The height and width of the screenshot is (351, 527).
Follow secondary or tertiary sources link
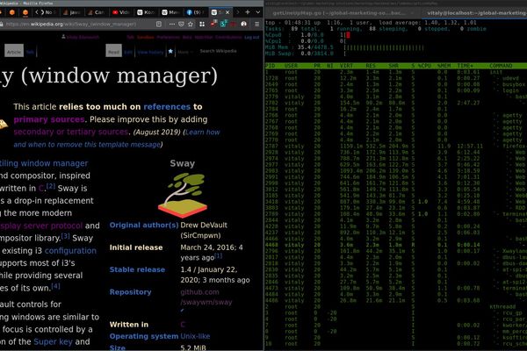pyautogui.click(x=70, y=132)
